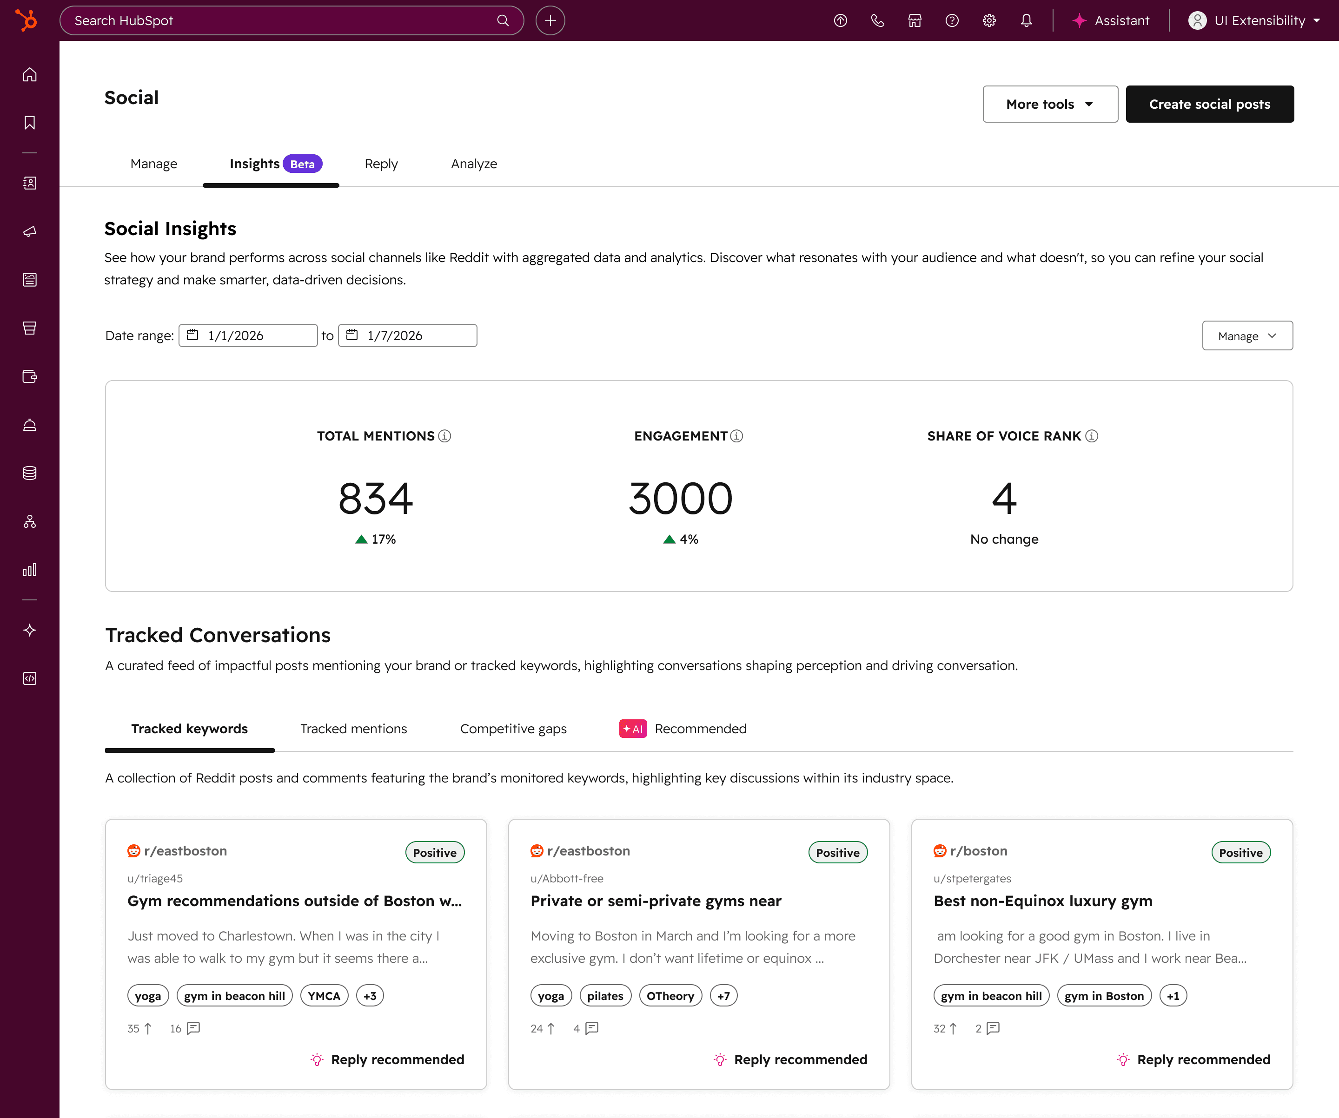Show Total Mentions info tooltip icon
1339x1118 pixels.
pos(445,436)
